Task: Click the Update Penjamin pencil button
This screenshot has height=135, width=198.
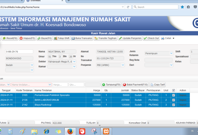Action: (130, 38)
